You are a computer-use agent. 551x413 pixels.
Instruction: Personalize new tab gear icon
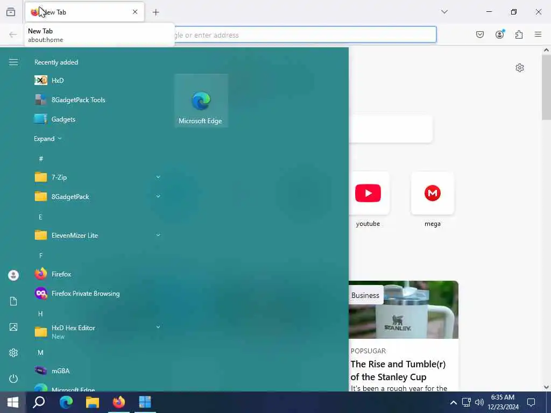[x=520, y=68]
